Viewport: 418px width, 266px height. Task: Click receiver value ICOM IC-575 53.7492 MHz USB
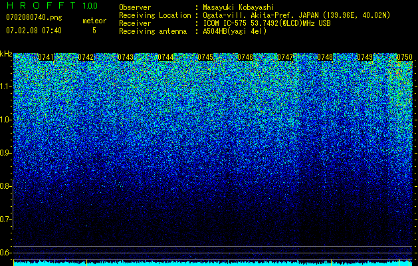266,23
